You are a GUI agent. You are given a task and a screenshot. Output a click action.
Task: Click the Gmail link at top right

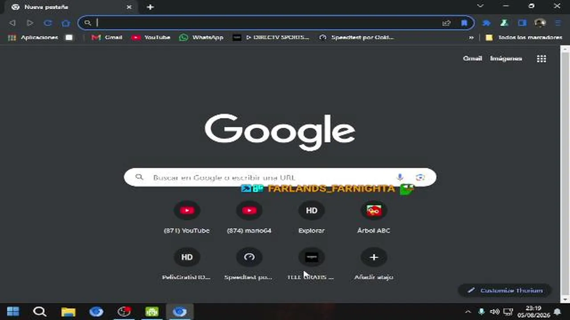[x=472, y=58]
